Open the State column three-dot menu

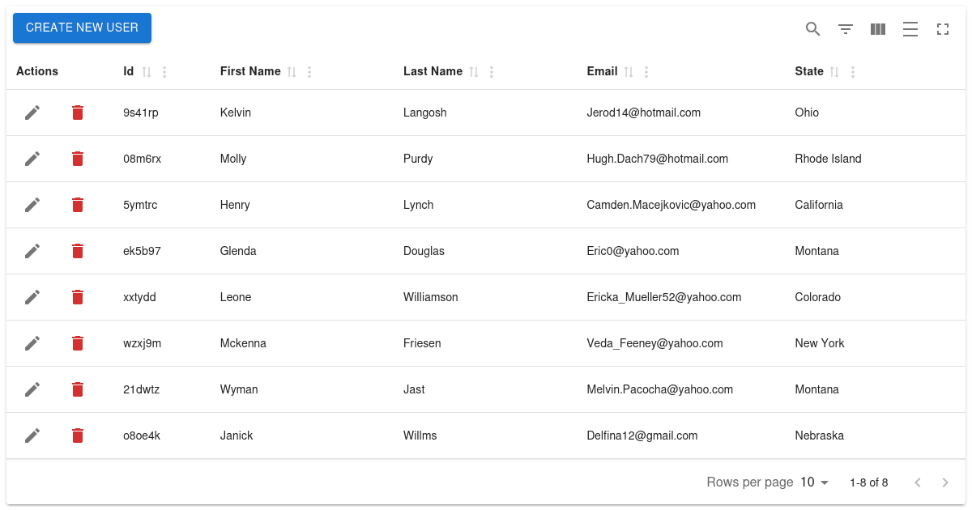point(852,71)
